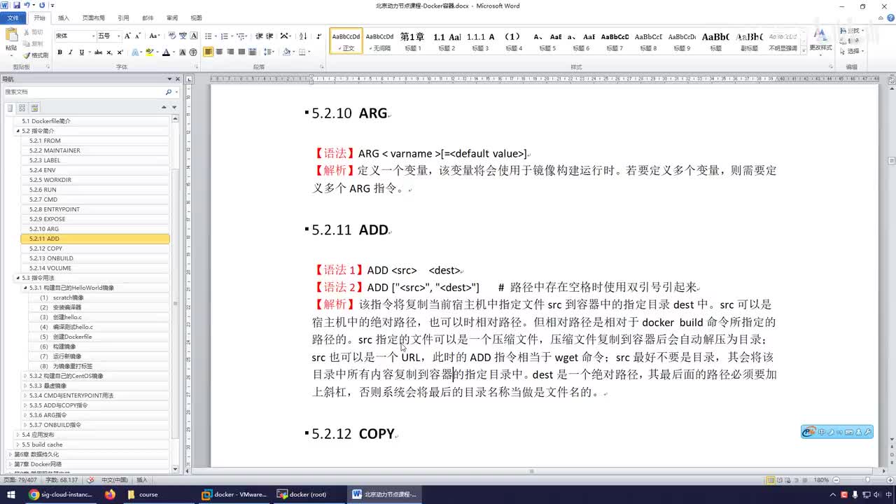896x504 pixels.
Task: Click the Shrink Font icon
Action: coord(138,36)
